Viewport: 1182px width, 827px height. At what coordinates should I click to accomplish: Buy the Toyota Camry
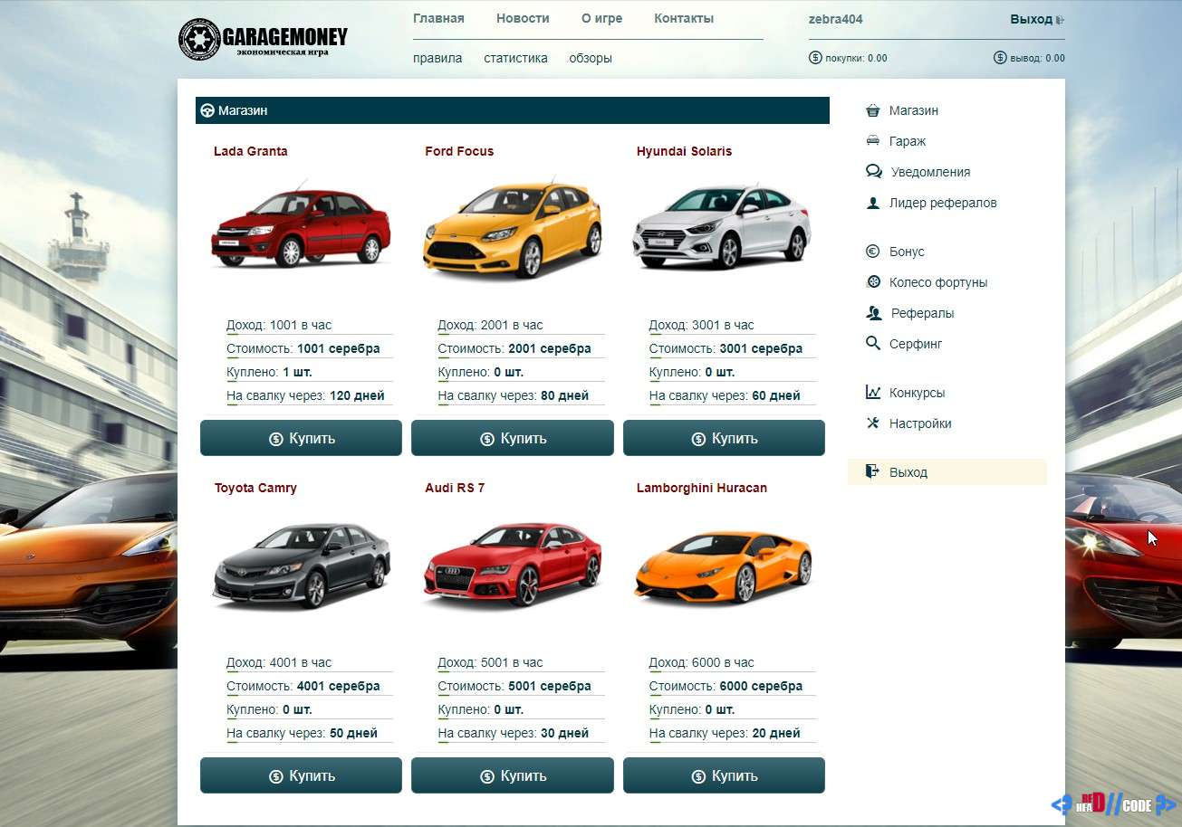click(x=301, y=775)
